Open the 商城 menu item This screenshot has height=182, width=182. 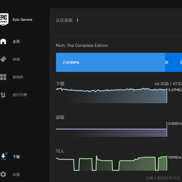pos(16,59)
